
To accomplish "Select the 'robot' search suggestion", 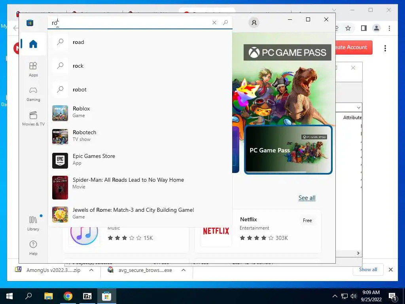I will 140,89.
